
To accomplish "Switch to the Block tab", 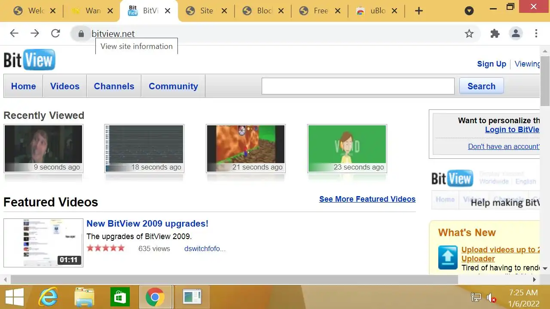I will [263, 11].
